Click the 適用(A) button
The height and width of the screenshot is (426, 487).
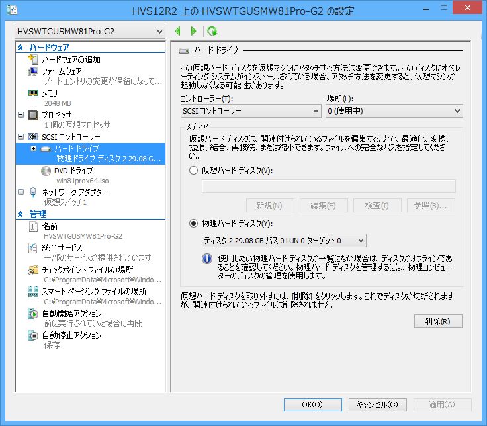pyautogui.click(x=442, y=405)
